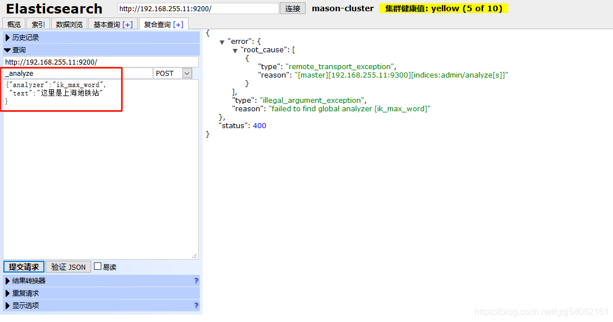Expand the 历史记录 section
The image size is (613, 322).
coord(102,38)
